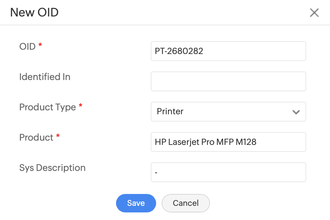Focus the OID input field

pyautogui.click(x=228, y=51)
